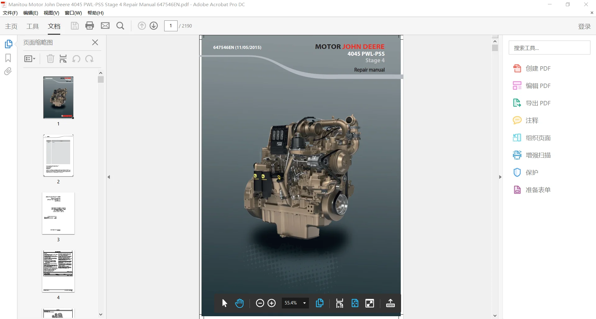Collapse the right tools pane arrow
The image size is (596, 319).
pos(500,177)
